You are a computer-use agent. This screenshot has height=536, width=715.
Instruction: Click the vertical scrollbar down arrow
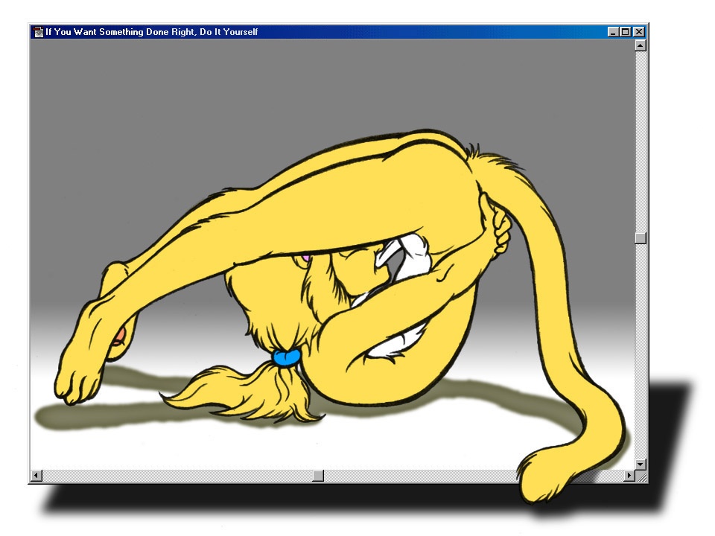pyautogui.click(x=641, y=465)
